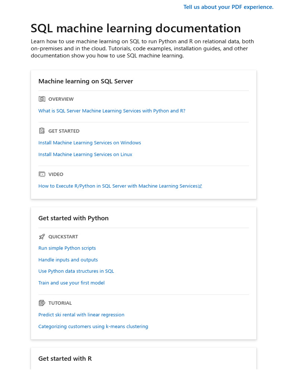Screen dimensions: 287x382
Task: Click the Quickstart rocket icon
Action: tap(42, 237)
